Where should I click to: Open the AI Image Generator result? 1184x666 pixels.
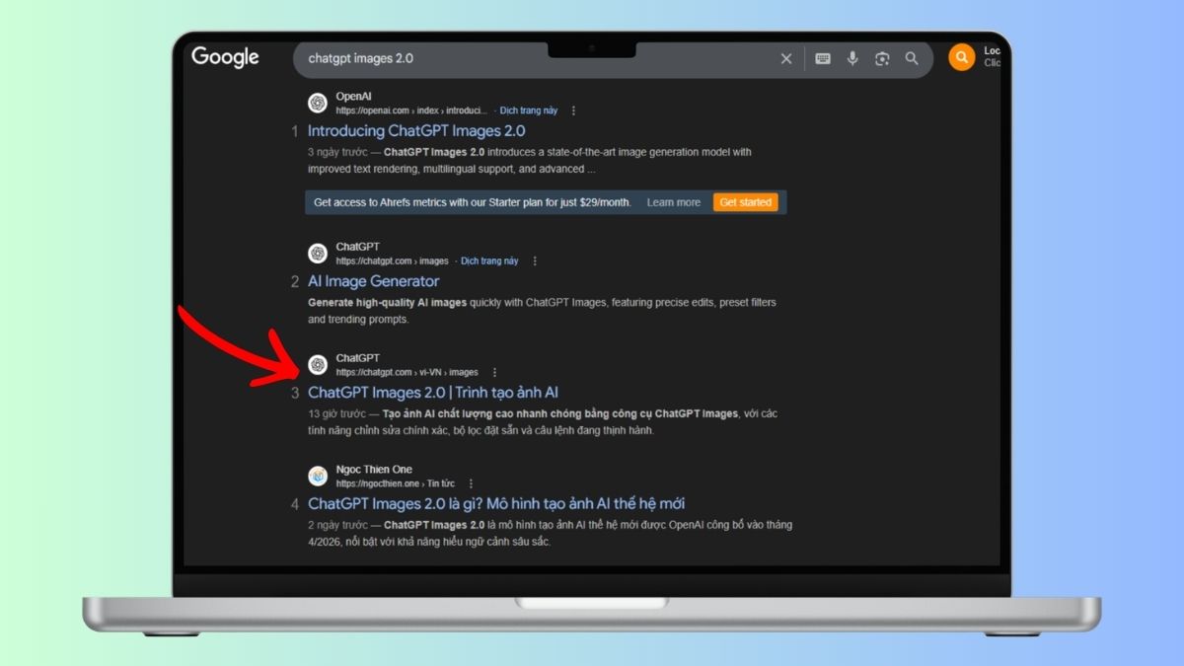[373, 281]
